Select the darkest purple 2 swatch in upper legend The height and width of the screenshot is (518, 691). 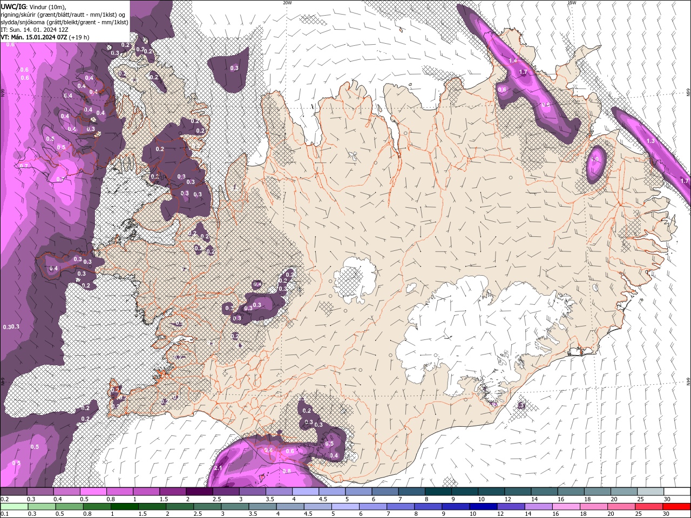[x=199, y=492]
